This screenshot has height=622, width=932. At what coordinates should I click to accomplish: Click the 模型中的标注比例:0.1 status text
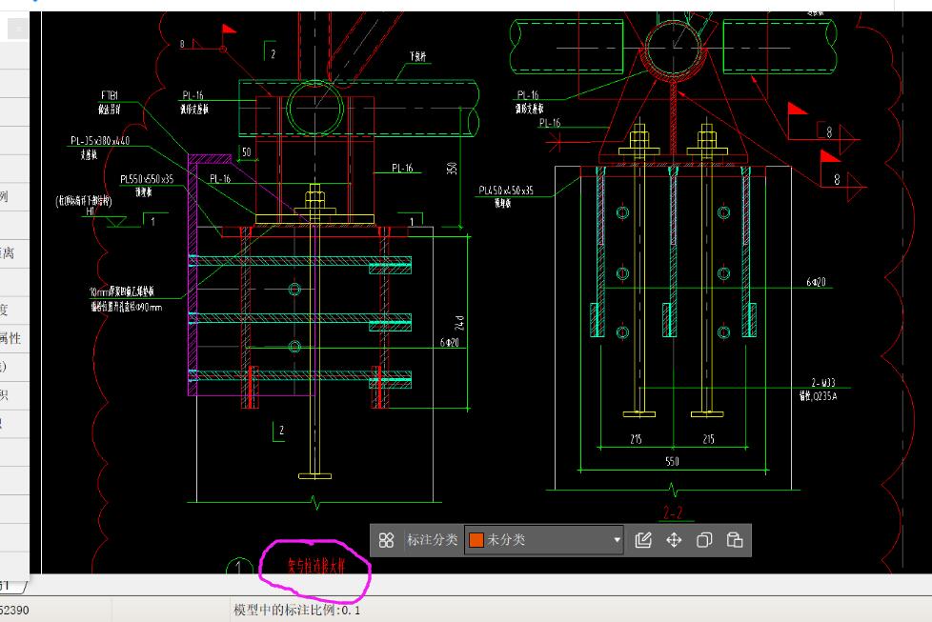coord(296,611)
